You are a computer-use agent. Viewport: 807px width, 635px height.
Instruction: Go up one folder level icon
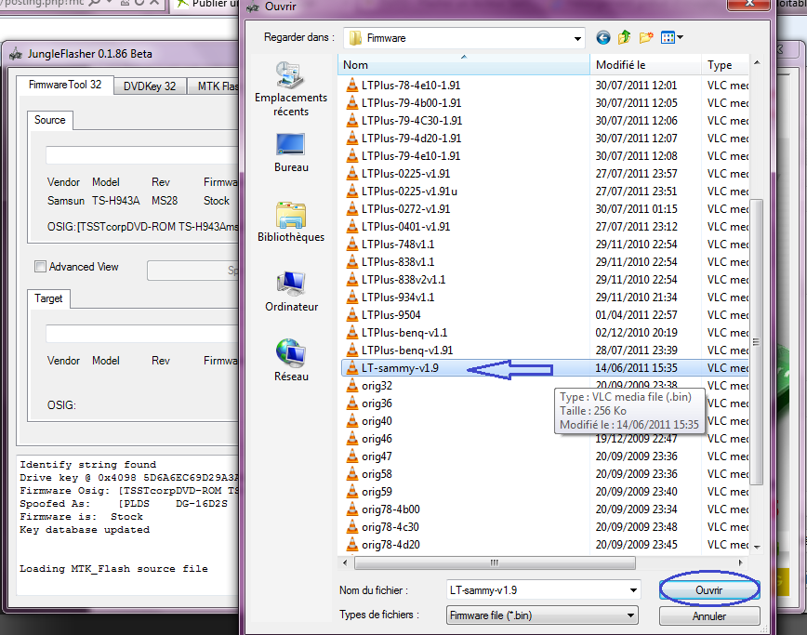[x=624, y=37]
